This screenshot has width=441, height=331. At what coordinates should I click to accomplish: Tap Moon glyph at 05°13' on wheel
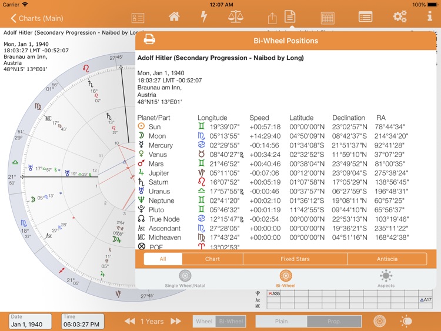tap(33, 199)
